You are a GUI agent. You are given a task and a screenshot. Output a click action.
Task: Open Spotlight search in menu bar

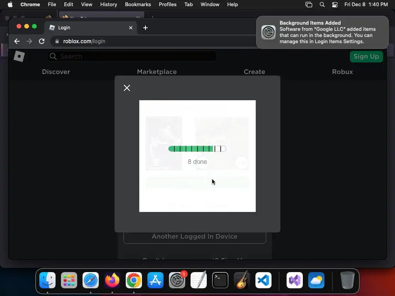tap(322, 5)
